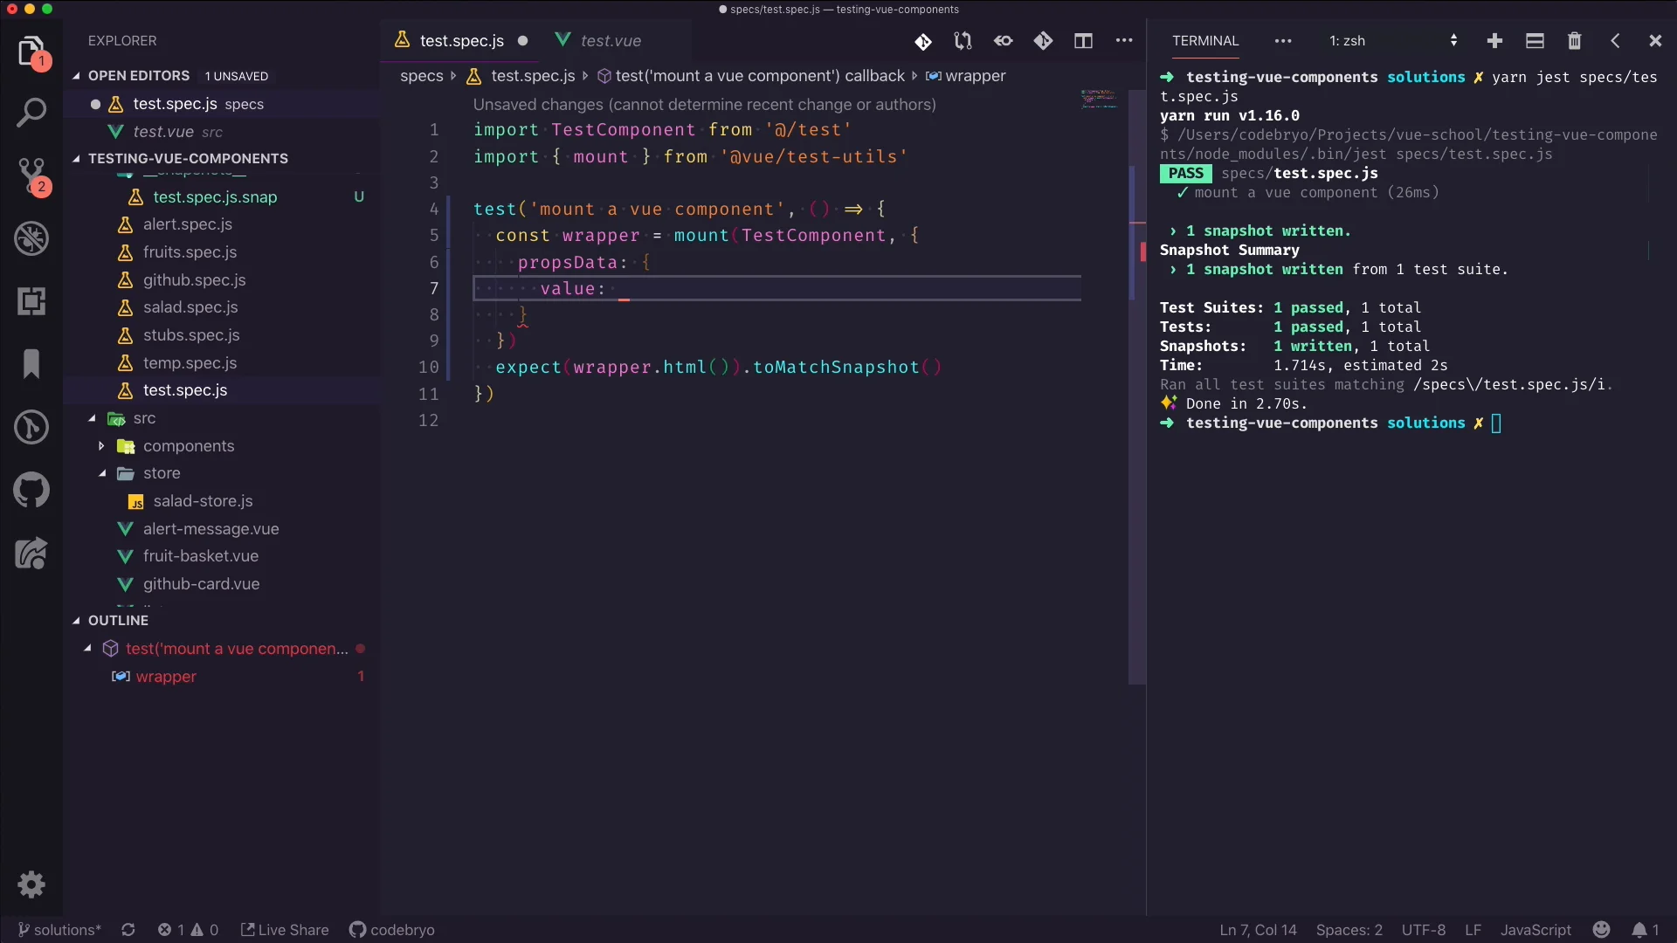Expand the components folder
Image resolution: width=1677 pixels, height=943 pixels.
[x=189, y=446]
